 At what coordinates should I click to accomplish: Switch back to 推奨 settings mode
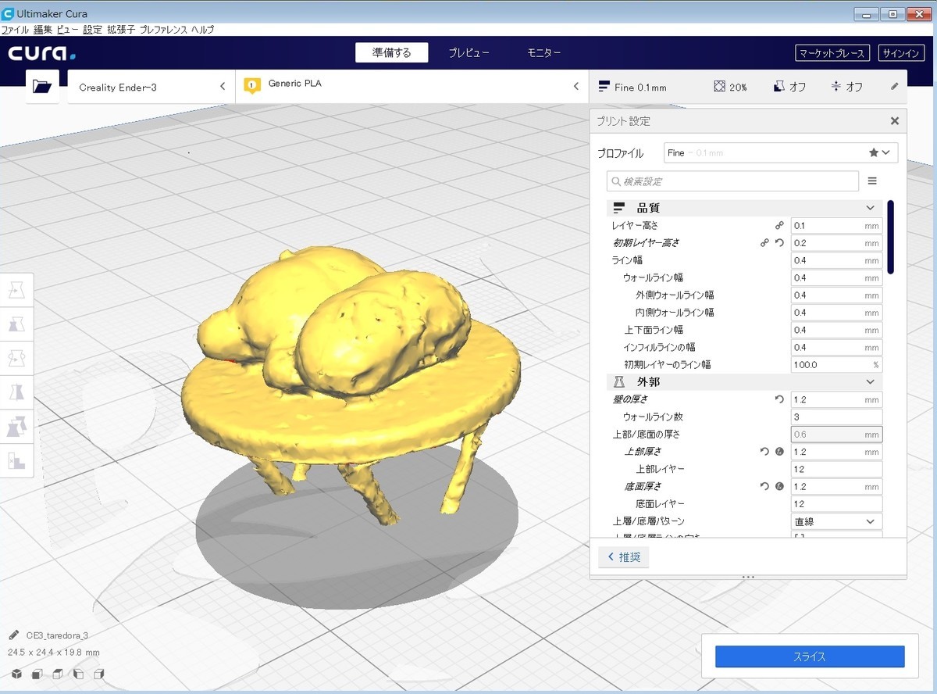[624, 557]
